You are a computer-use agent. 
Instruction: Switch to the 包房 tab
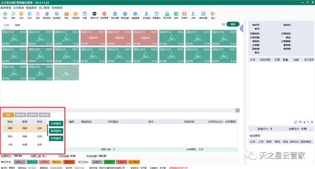(x=17, y=25)
